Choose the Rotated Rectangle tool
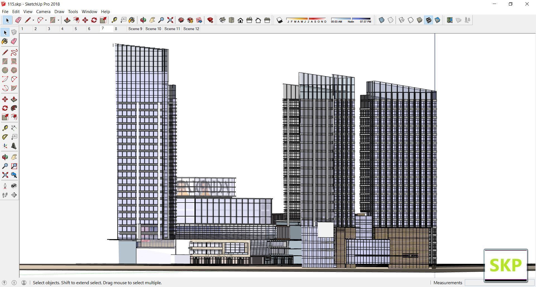The image size is (536, 287). 14,61
